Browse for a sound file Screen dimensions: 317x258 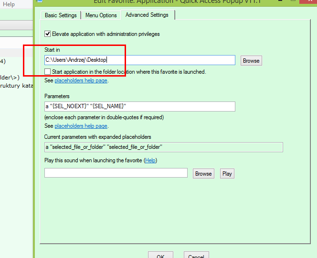203,174
